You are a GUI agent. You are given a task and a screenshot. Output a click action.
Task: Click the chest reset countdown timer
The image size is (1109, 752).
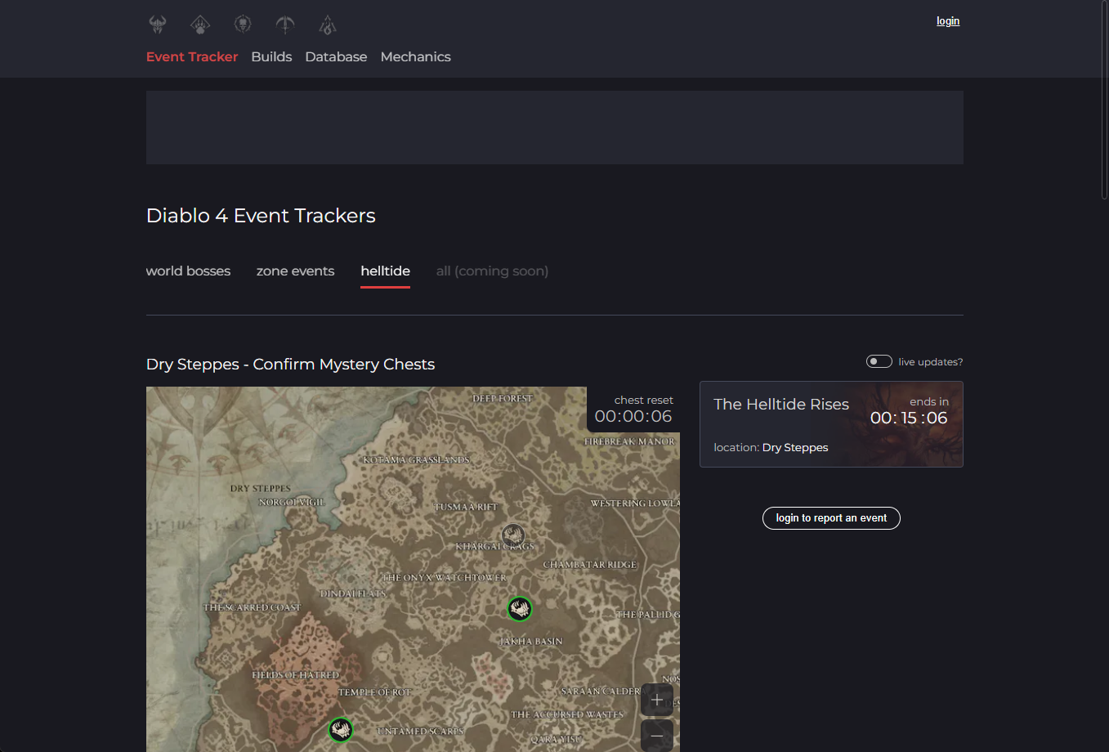click(633, 416)
